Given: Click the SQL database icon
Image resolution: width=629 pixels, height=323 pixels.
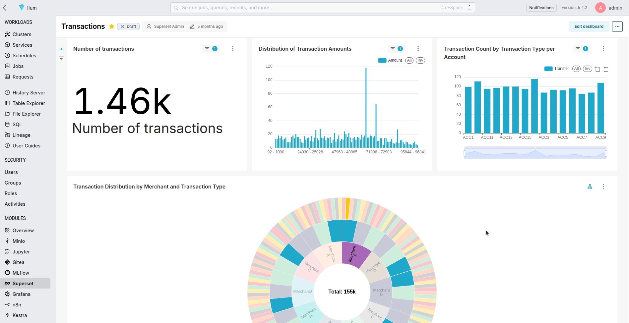Looking at the screenshot, I should pos(7,125).
